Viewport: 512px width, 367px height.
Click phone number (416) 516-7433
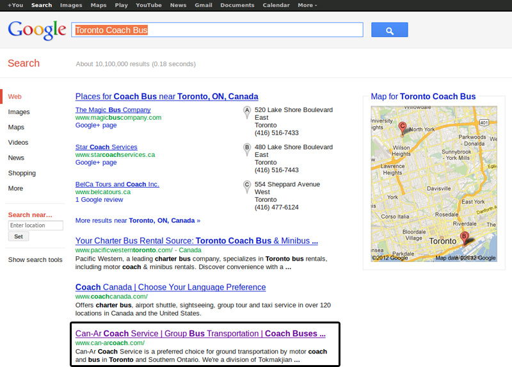click(276, 133)
